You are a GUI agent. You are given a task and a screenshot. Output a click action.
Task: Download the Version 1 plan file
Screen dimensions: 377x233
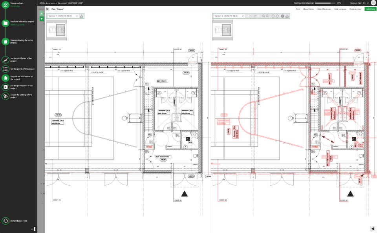[x=82, y=16]
